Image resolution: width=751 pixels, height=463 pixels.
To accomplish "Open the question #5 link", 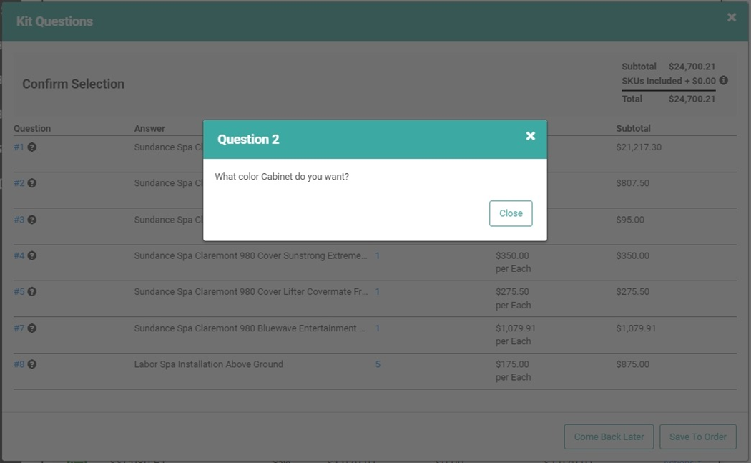I will [19, 292].
